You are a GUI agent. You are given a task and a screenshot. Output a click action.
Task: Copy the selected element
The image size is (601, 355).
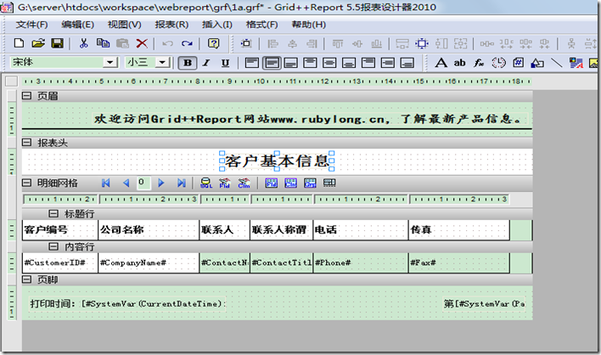[x=103, y=43]
